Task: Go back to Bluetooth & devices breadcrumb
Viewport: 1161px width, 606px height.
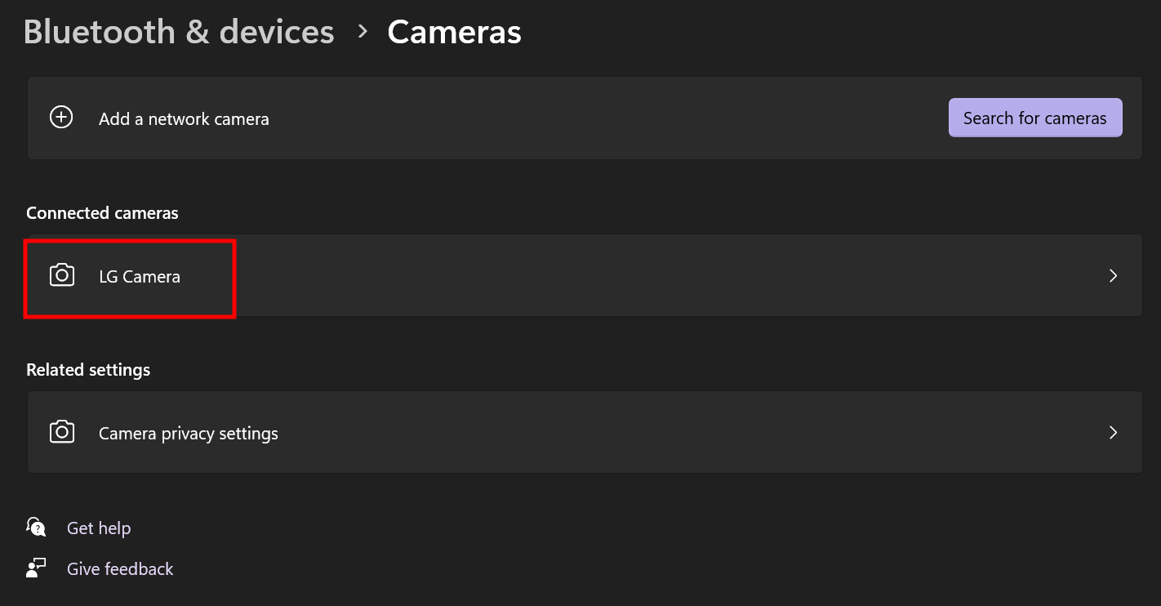Action: pyautogui.click(x=179, y=32)
